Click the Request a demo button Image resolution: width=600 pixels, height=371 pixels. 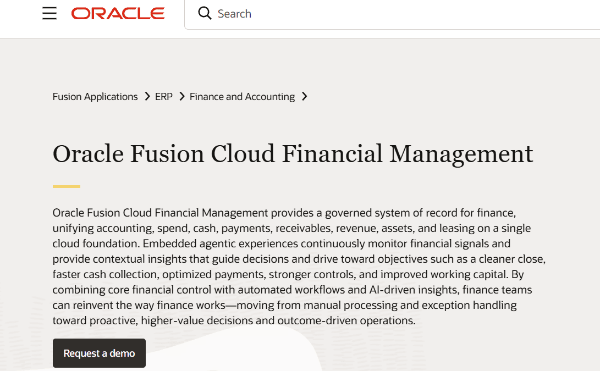[99, 353]
